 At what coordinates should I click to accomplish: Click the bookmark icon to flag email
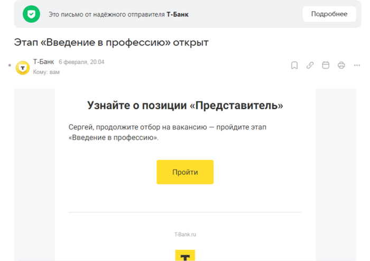[x=294, y=66]
